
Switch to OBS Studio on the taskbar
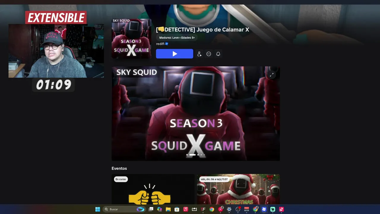coord(238,209)
